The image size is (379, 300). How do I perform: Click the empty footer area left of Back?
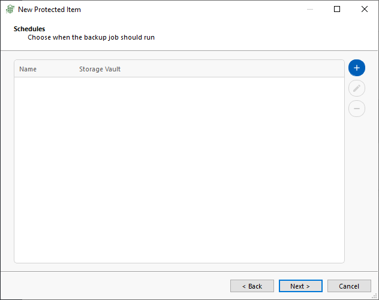coord(116,286)
